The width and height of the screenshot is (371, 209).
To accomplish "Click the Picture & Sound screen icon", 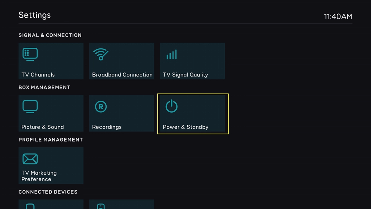I will tap(30, 107).
